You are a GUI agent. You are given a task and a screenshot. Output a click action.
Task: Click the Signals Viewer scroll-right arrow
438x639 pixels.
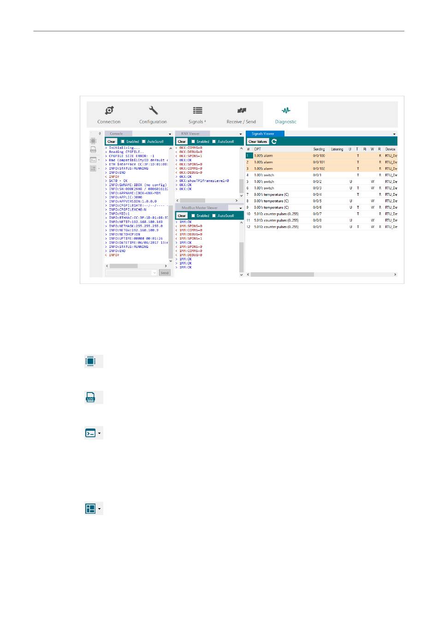coord(395,275)
